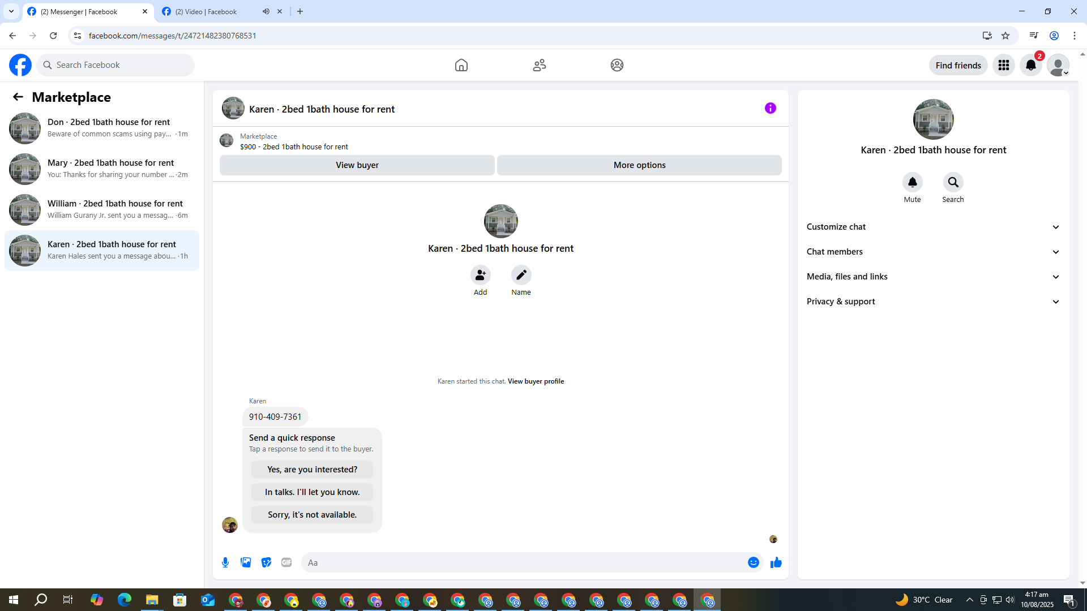Open the Facebook menu grid icon
Image resolution: width=1087 pixels, height=611 pixels.
pyautogui.click(x=1004, y=65)
